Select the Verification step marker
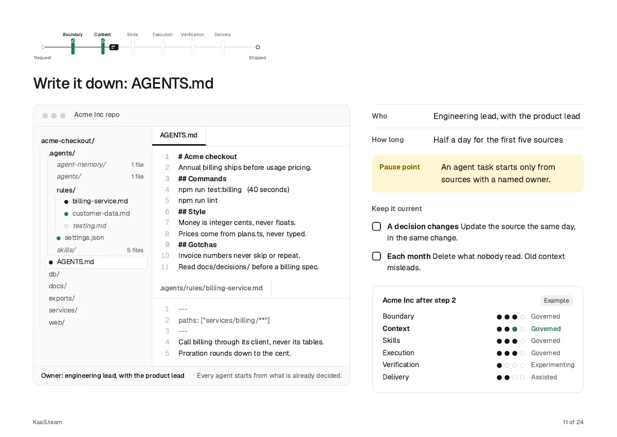617x437 pixels. [x=193, y=47]
